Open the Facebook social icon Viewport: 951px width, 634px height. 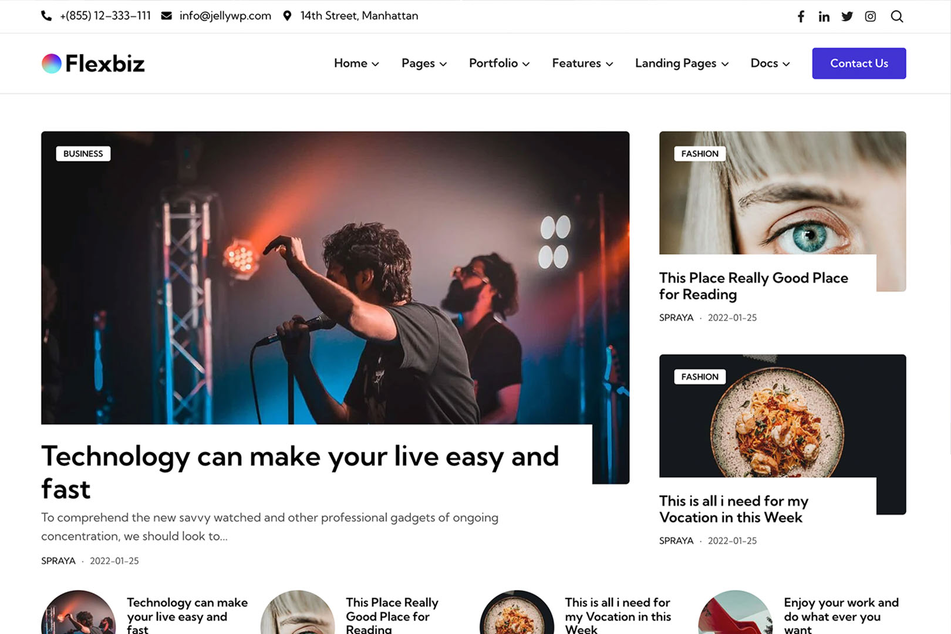tap(801, 16)
